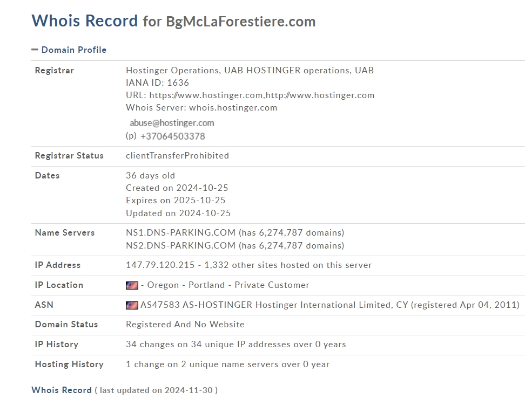Screen dimensions: 525x399
Task: Click the clientTransferProhibited status text
Action: pos(178,156)
